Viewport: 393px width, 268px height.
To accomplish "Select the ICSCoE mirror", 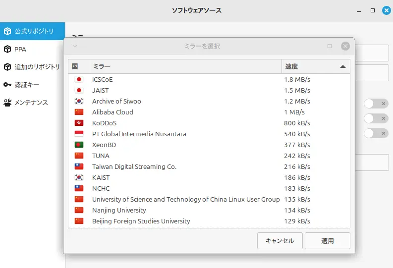I will [x=209, y=79].
